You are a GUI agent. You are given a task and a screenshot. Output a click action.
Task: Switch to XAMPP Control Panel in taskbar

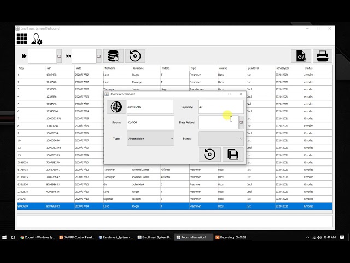(x=76, y=237)
